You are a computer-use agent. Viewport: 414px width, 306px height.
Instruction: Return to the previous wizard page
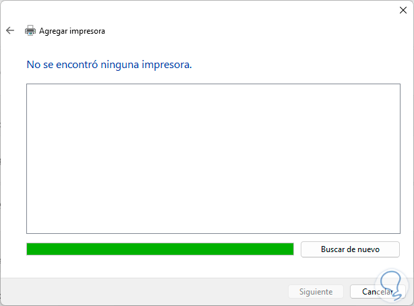coord(10,30)
